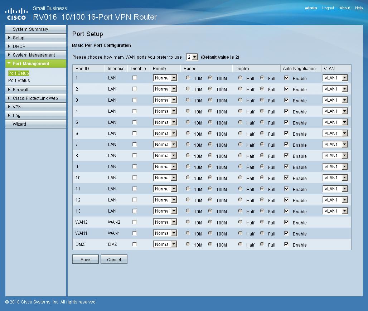Go to Port Setup page
The width and height of the screenshot is (368, 311).
click(x=19, y=73)
